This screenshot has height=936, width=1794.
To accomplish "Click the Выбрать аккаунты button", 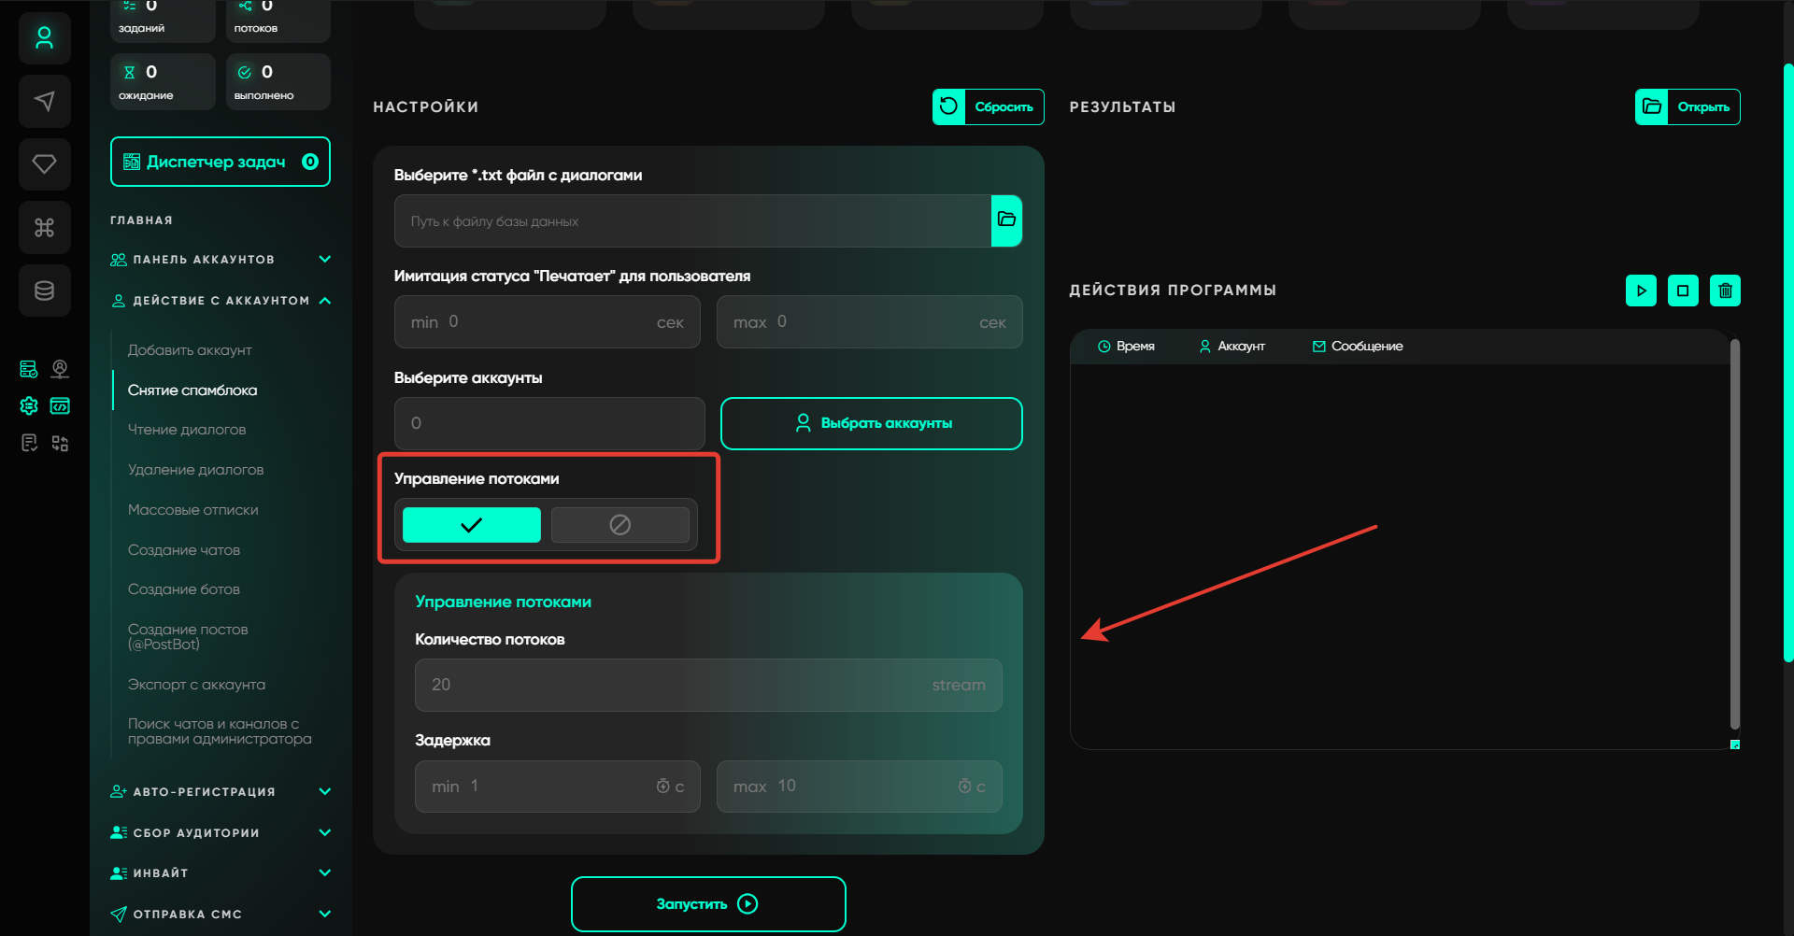I will (871, 423).
